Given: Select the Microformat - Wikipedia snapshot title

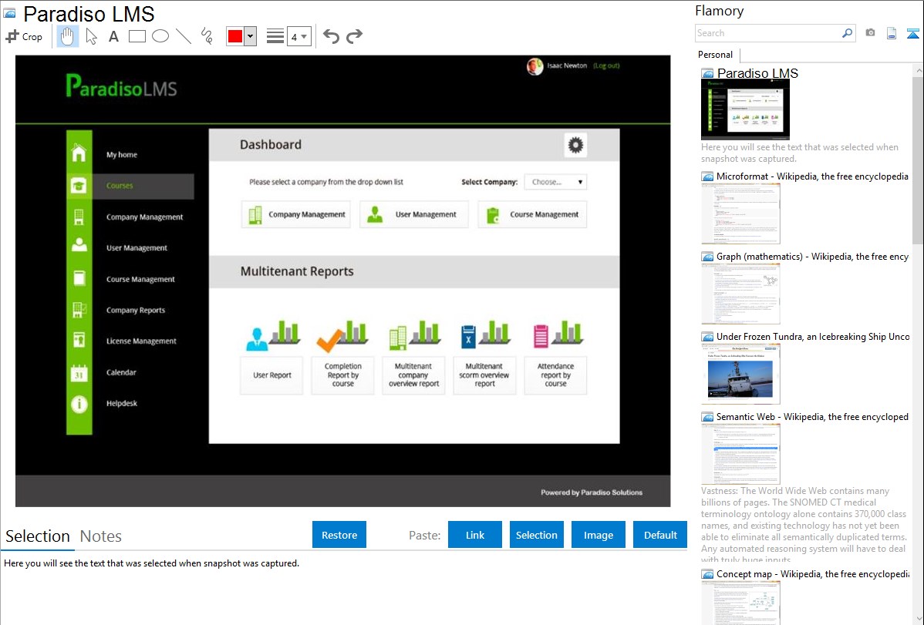Looking at the screenshot, I should coord(812,176).
